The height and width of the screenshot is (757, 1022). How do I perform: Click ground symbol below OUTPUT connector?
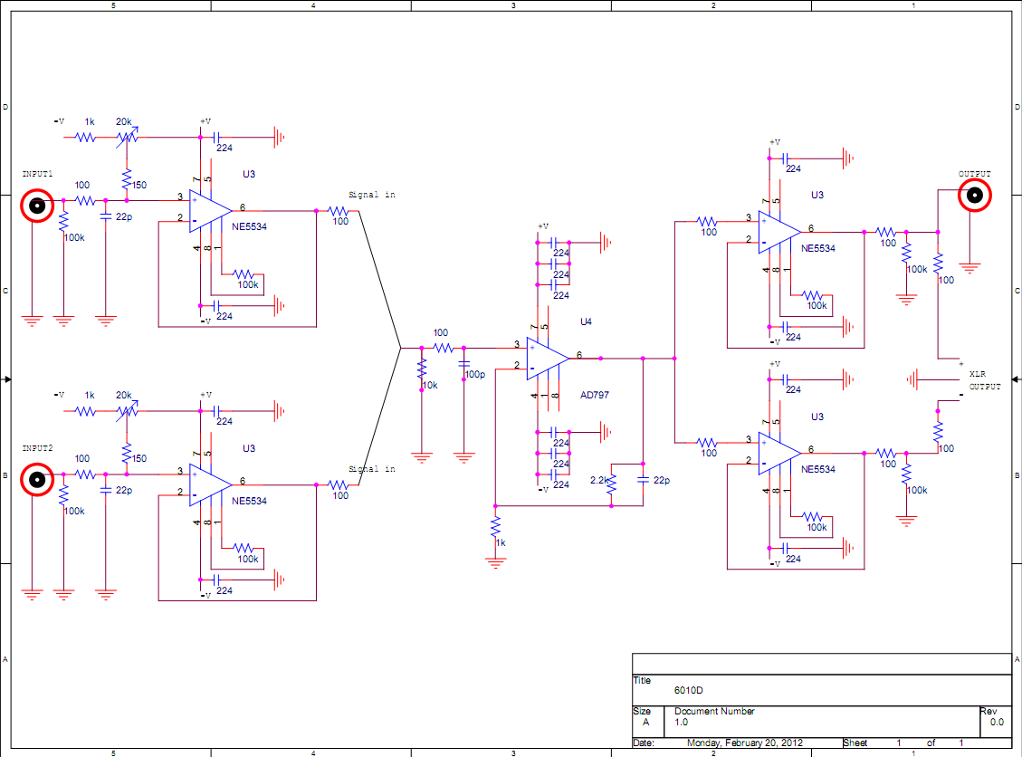969,268
